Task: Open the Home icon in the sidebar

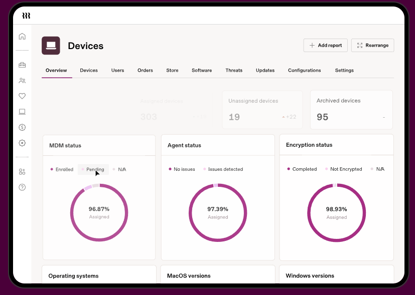Action: pos(22,36)
